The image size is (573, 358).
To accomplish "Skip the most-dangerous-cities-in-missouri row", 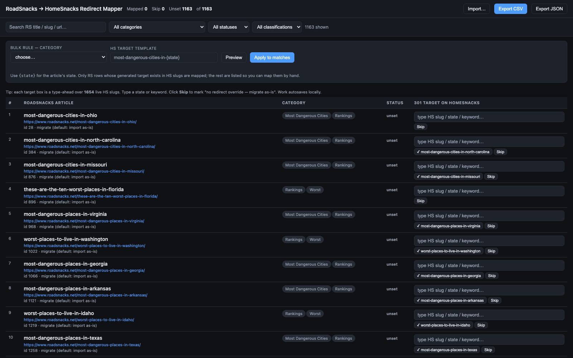I will click(x=491, y=177).
